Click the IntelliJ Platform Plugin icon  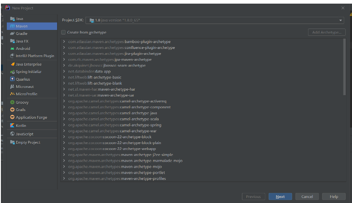click(12, 56)
